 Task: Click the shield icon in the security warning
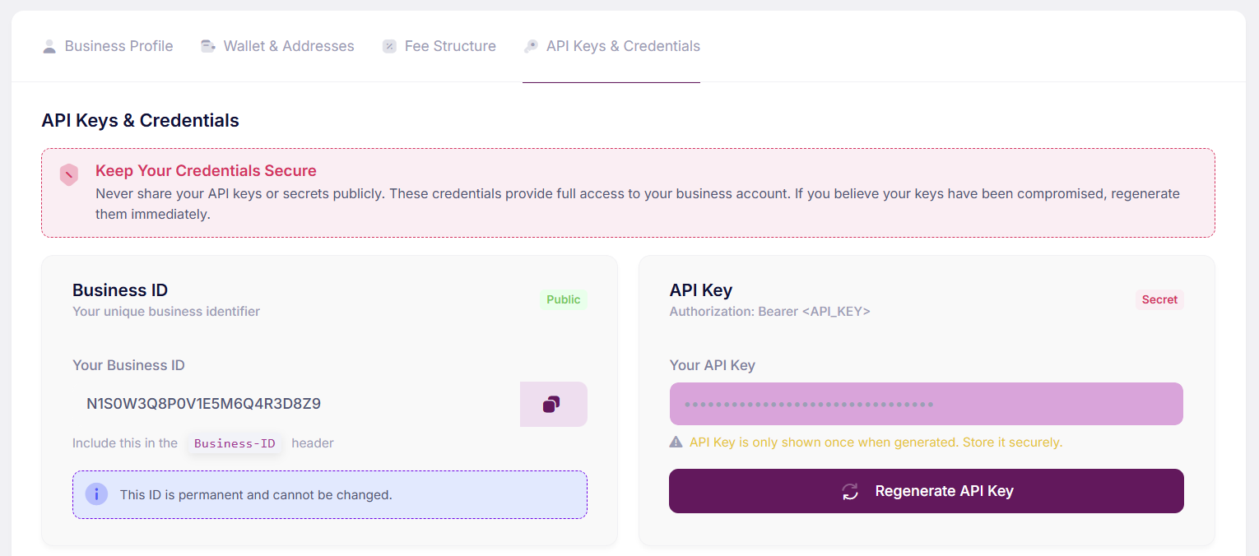click(68, 174)
